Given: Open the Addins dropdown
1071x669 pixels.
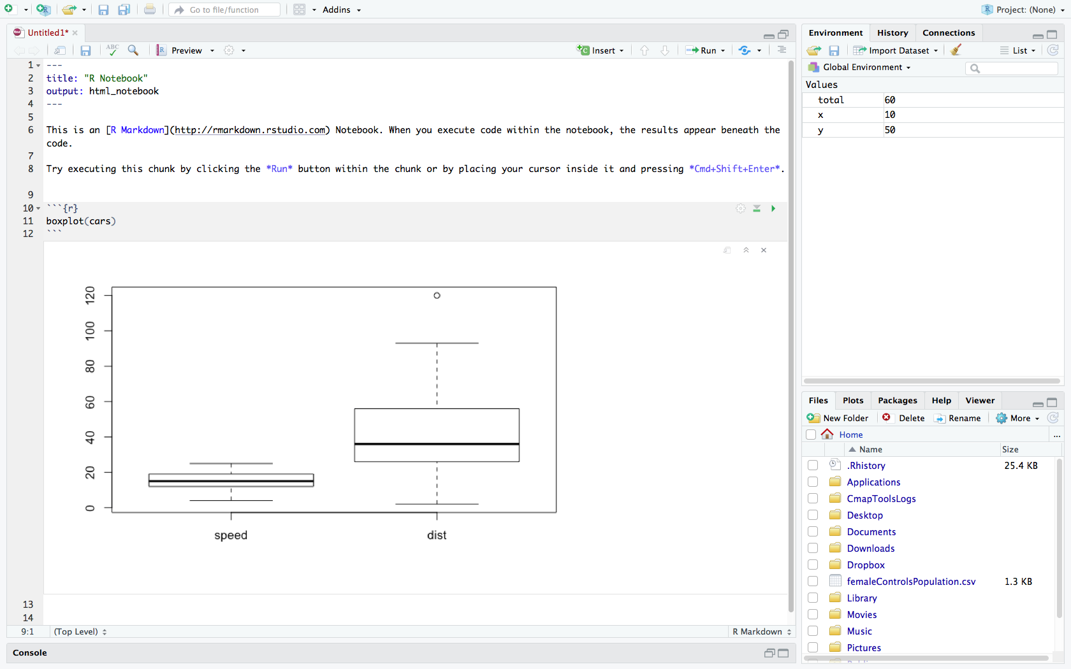Looking at the screenshot, I should pos(342,10).
